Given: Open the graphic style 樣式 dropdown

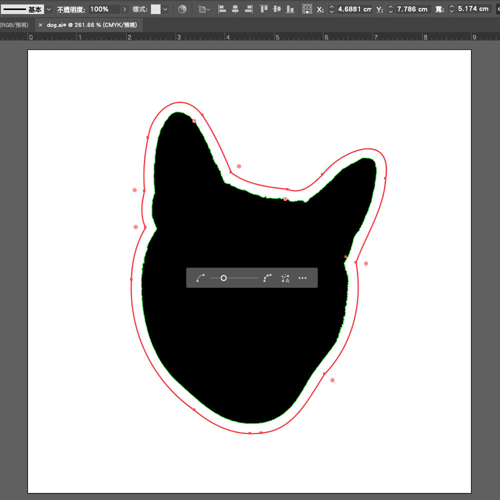Looking at the screenshot, I should click(x=166, y=9).
